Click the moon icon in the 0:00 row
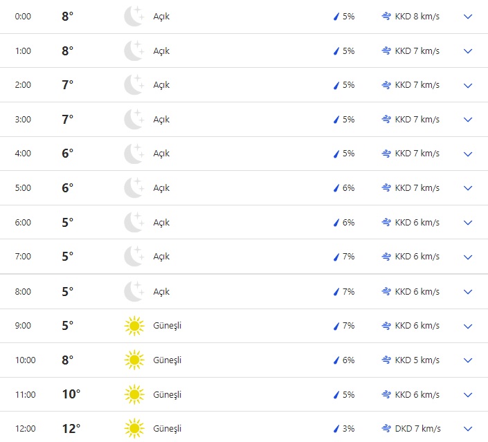The image size is (488, 442). (x=134, y=16)
